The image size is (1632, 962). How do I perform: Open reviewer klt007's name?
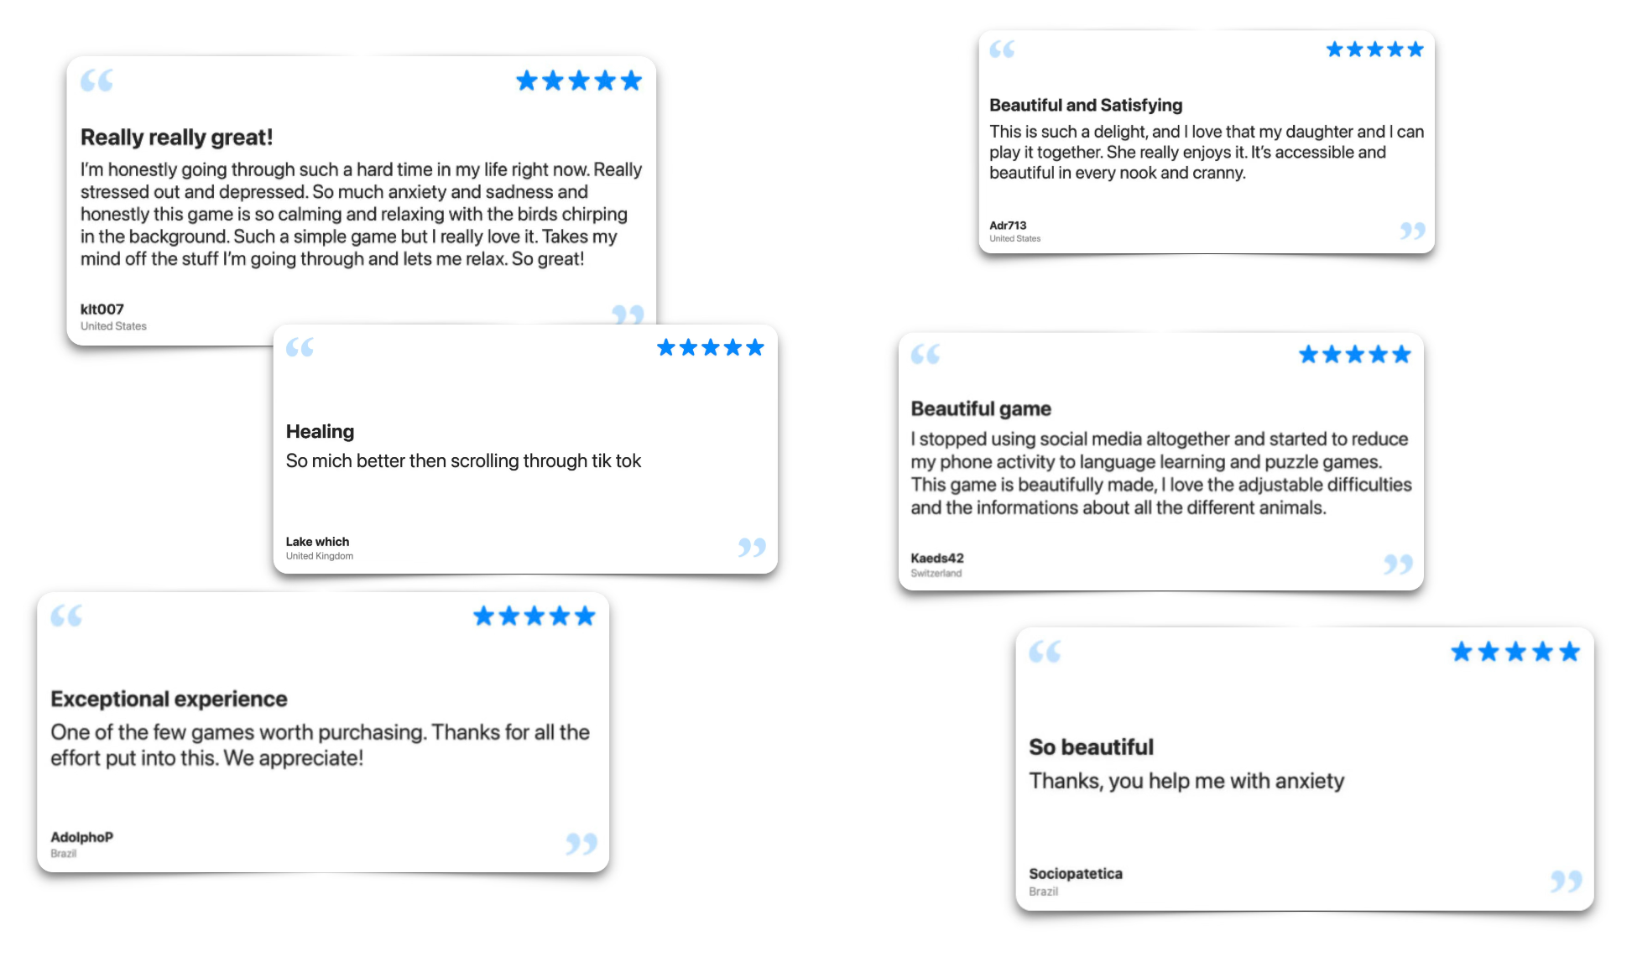(102, 309)
